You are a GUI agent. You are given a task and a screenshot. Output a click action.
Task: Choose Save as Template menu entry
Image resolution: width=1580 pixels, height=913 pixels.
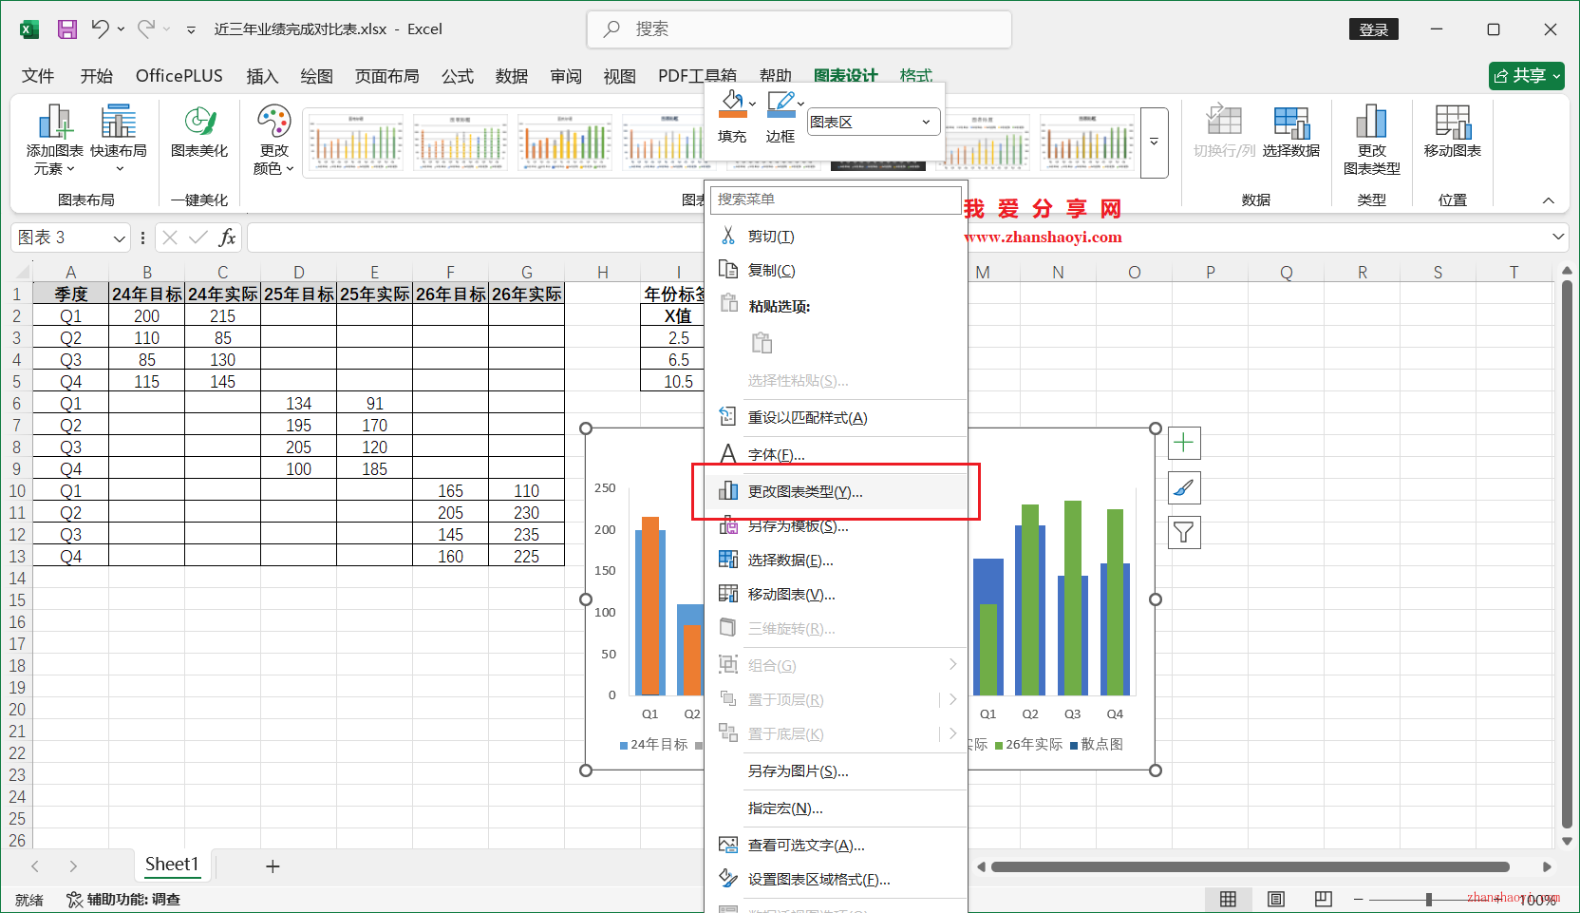point(836,525)
